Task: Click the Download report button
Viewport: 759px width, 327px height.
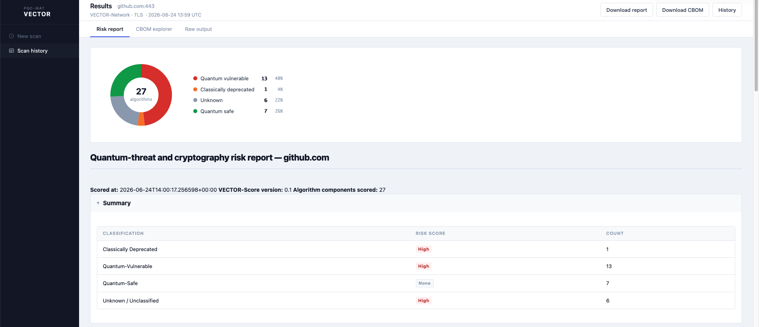Action: pos(627,10)
